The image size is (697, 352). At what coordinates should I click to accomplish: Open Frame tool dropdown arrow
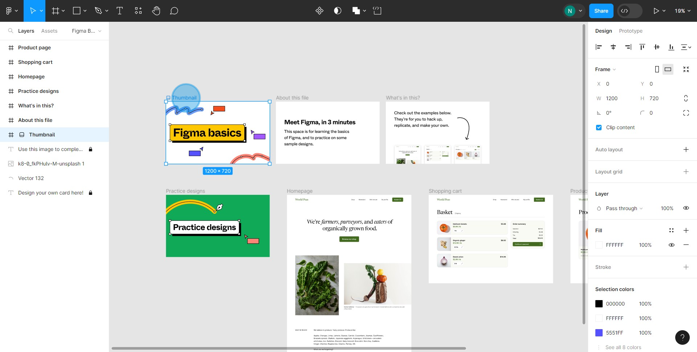pyautogui.click(x=63, y=11)
